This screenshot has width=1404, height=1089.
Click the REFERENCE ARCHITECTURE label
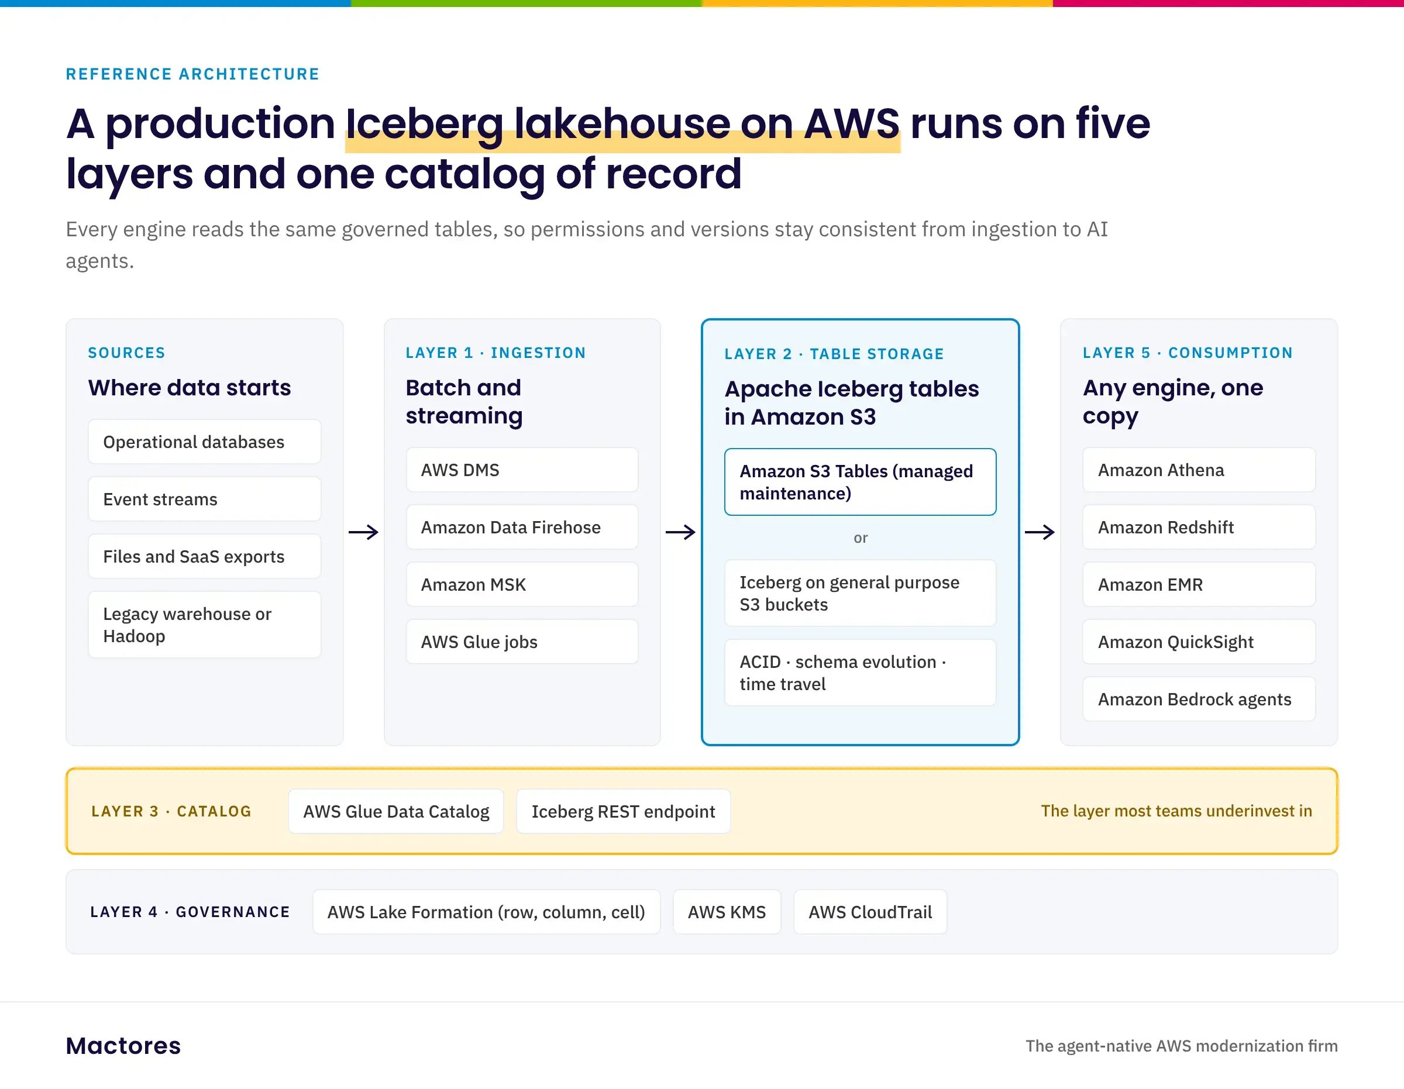[193, 74]
